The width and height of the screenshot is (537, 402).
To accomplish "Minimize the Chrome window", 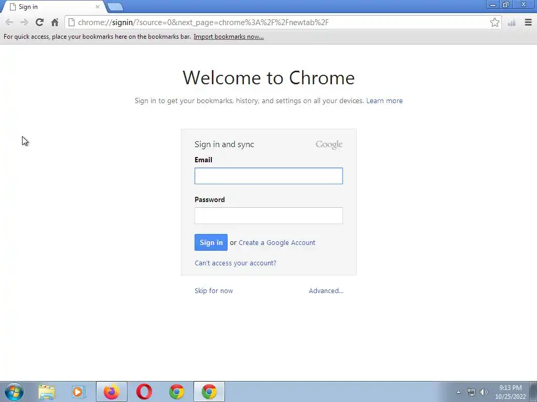I will click(x=493, y=5).
